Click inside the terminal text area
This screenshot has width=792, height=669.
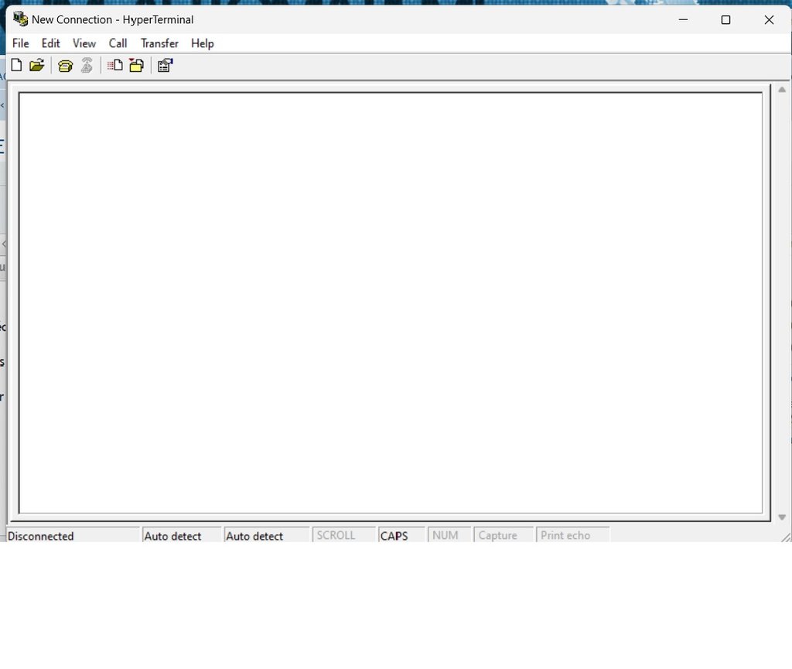coord(391,303)
